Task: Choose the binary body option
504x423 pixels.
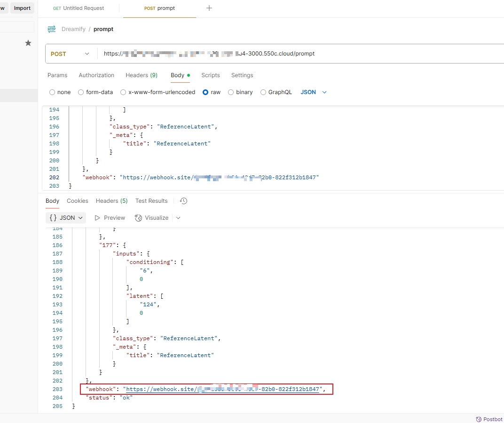Action: [x=231, y=92]
